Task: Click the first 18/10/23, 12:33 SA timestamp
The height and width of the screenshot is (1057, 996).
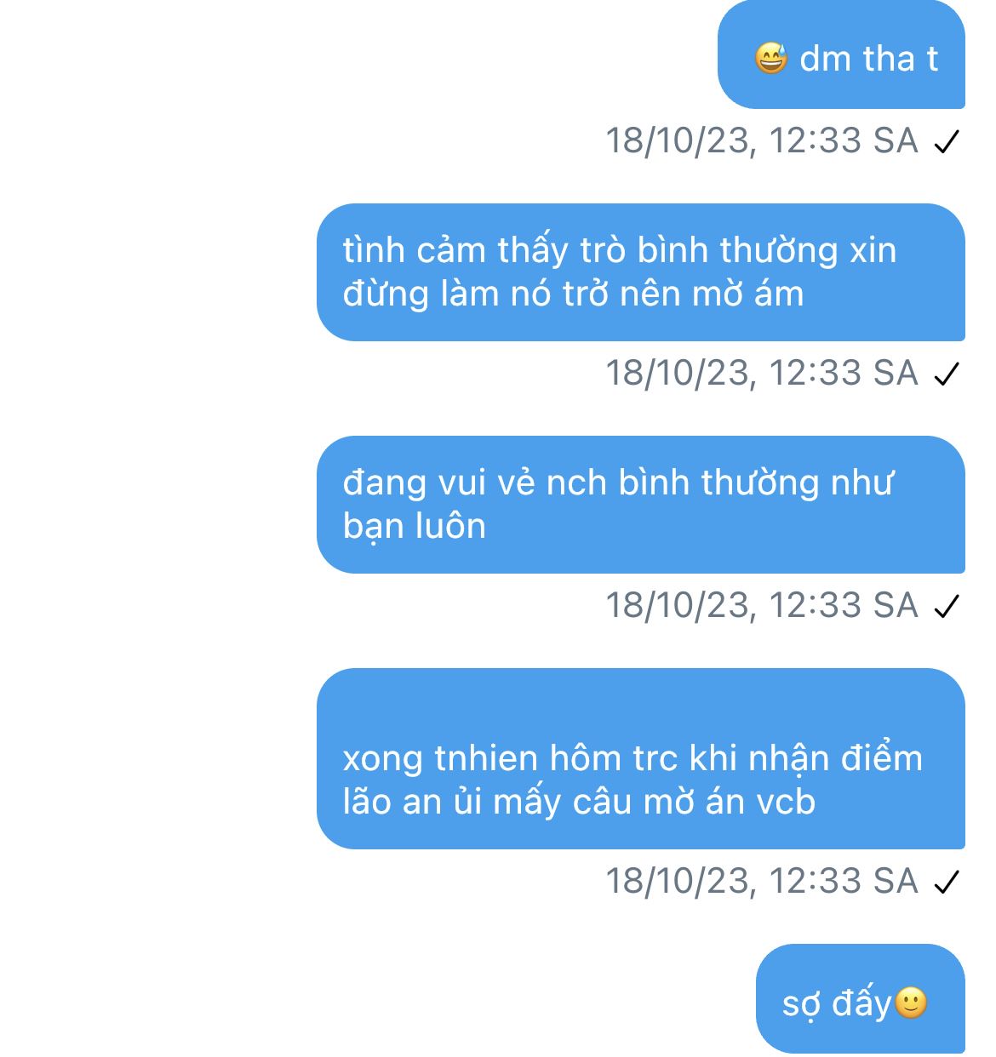Action: pos(762,141)
